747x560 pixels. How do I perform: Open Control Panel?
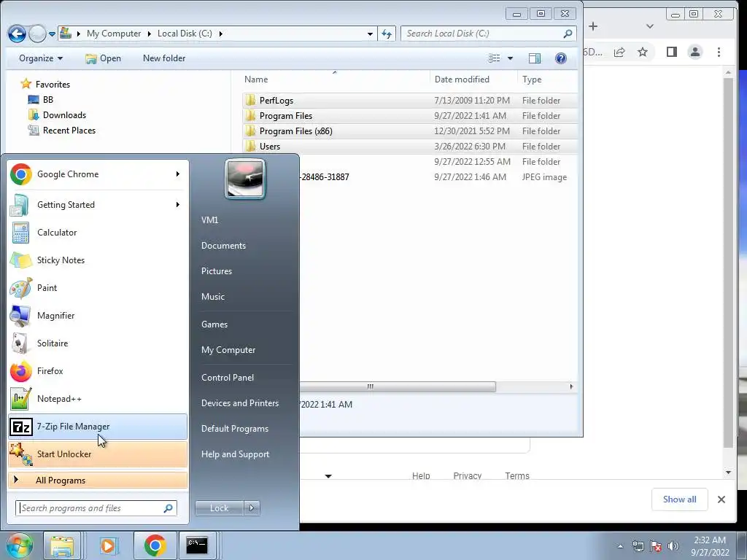pyautogui.click(x=228, y=378)
